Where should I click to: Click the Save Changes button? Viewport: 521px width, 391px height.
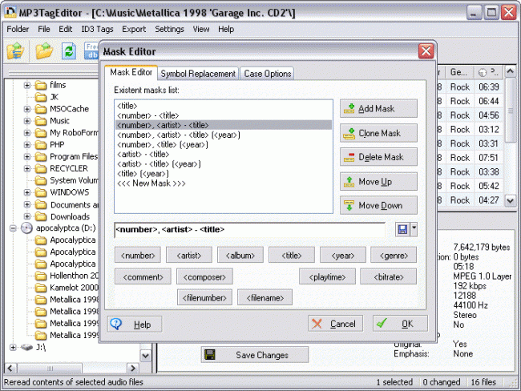point(255,354)
